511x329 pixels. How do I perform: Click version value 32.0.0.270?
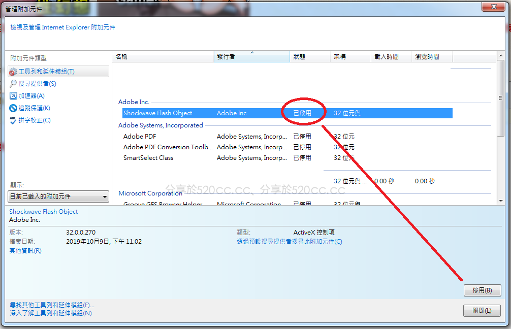pos(81,233)
